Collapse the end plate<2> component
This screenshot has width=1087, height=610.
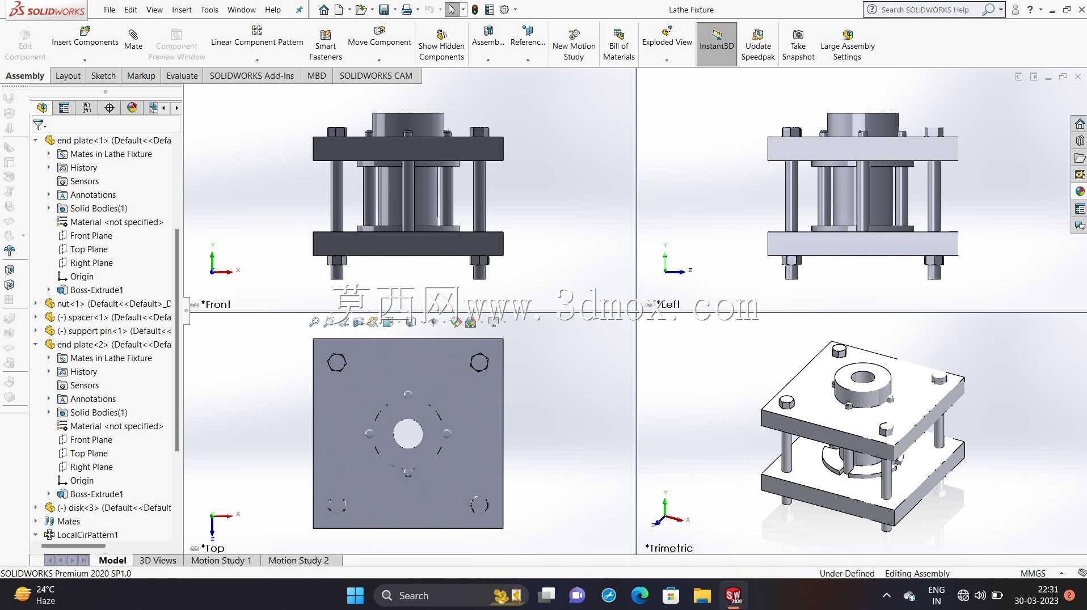click(36, 345)
